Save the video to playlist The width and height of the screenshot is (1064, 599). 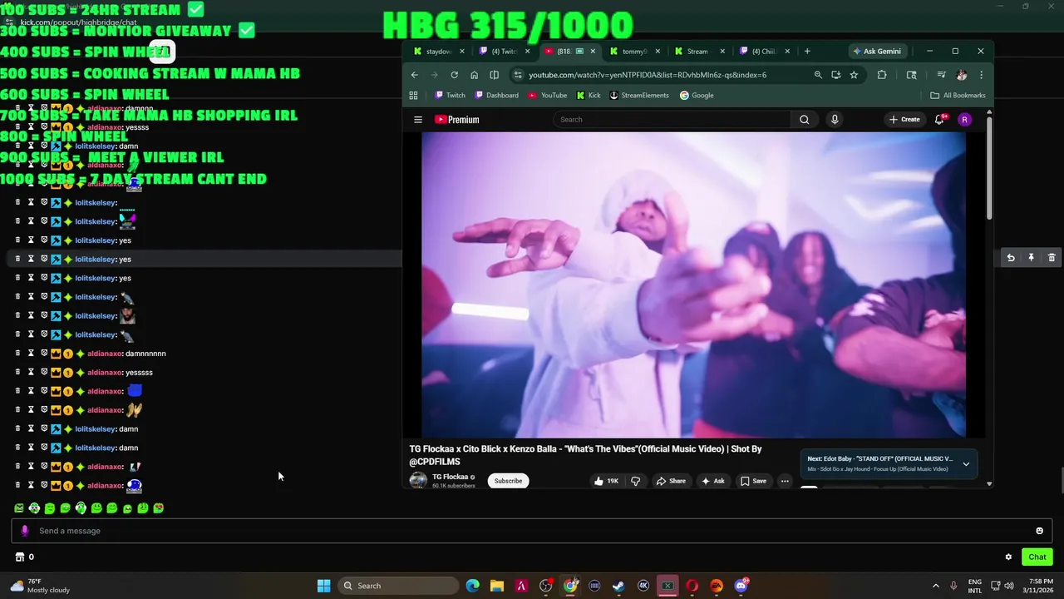pos(753,481)
